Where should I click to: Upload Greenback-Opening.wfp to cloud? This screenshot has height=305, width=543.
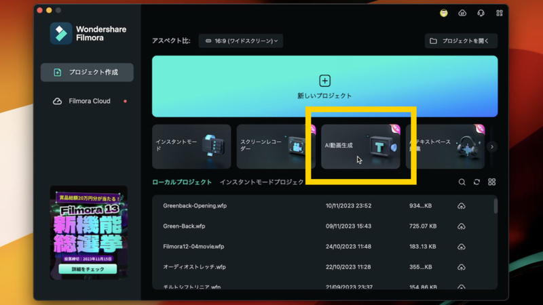click(462, 206)
